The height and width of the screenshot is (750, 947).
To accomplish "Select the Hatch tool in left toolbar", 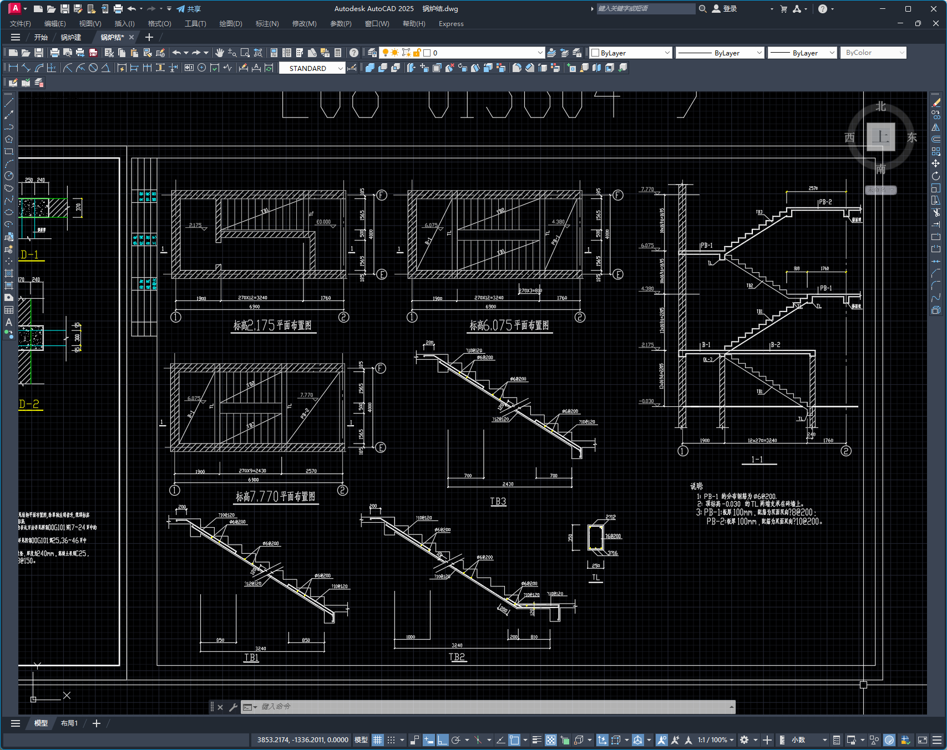I will click(x=9, y=273).
